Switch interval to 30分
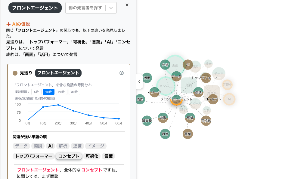288x179 pixels. (74, 92)
